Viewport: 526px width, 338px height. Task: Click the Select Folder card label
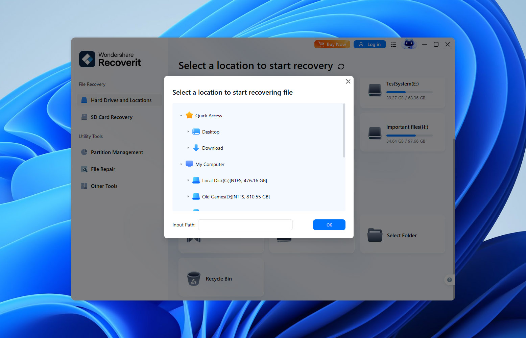tap(402, 235)
